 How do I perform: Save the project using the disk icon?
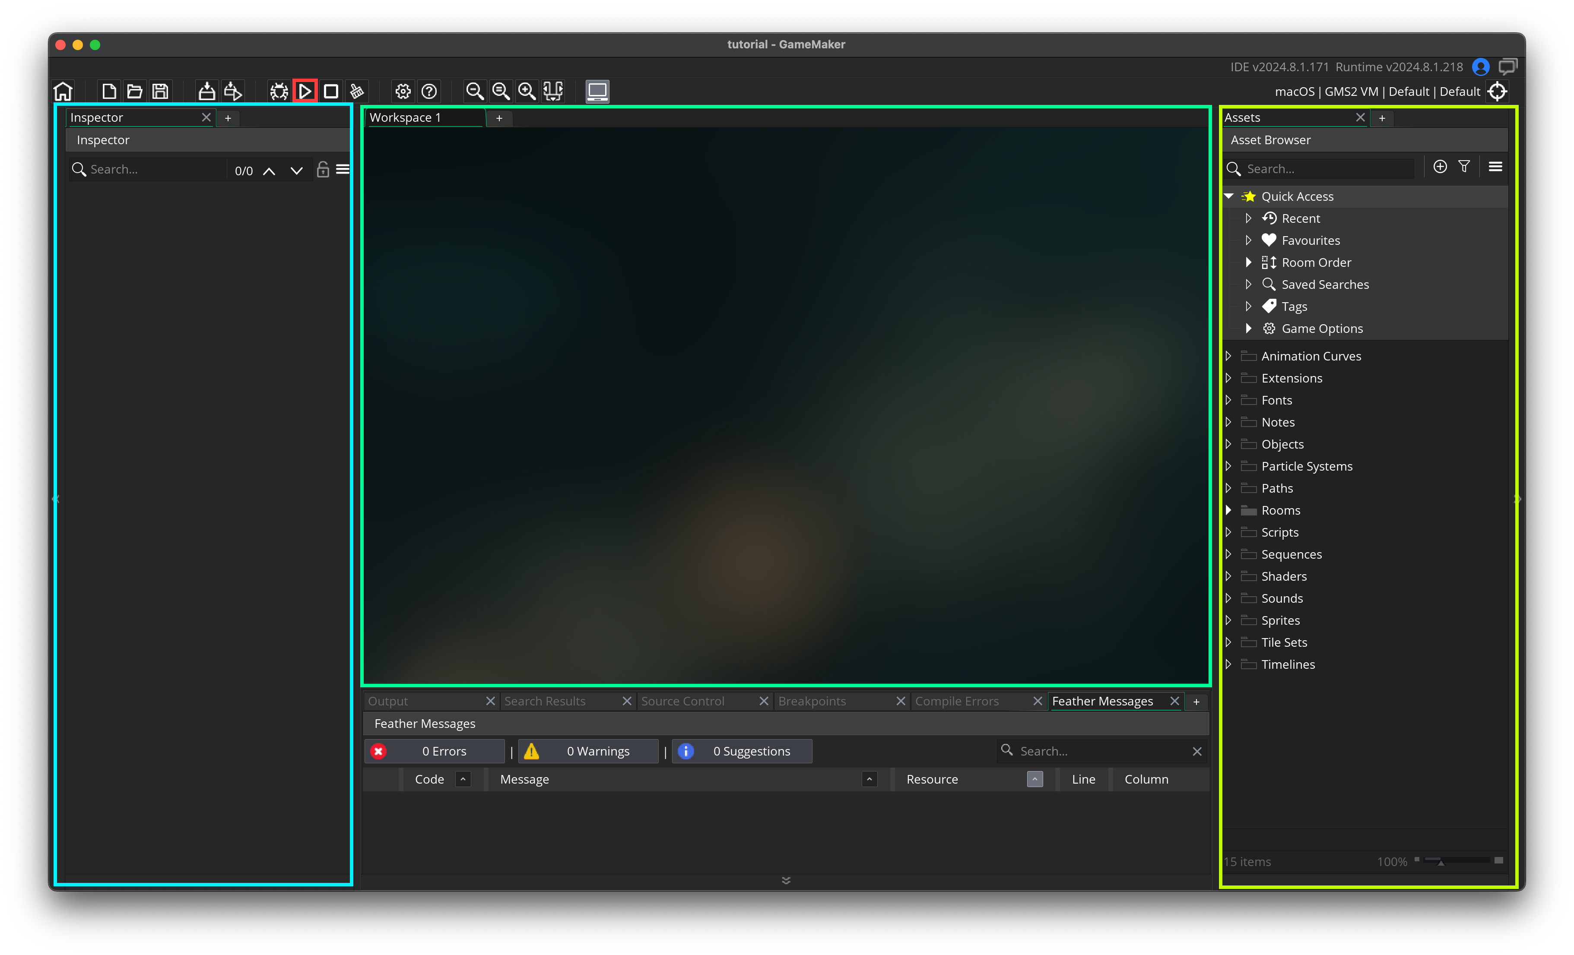(160, 91)
